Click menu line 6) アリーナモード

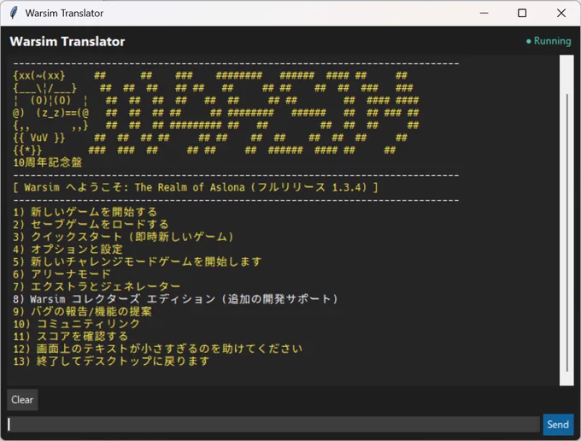pyautogui.click(x=62, y=273)
